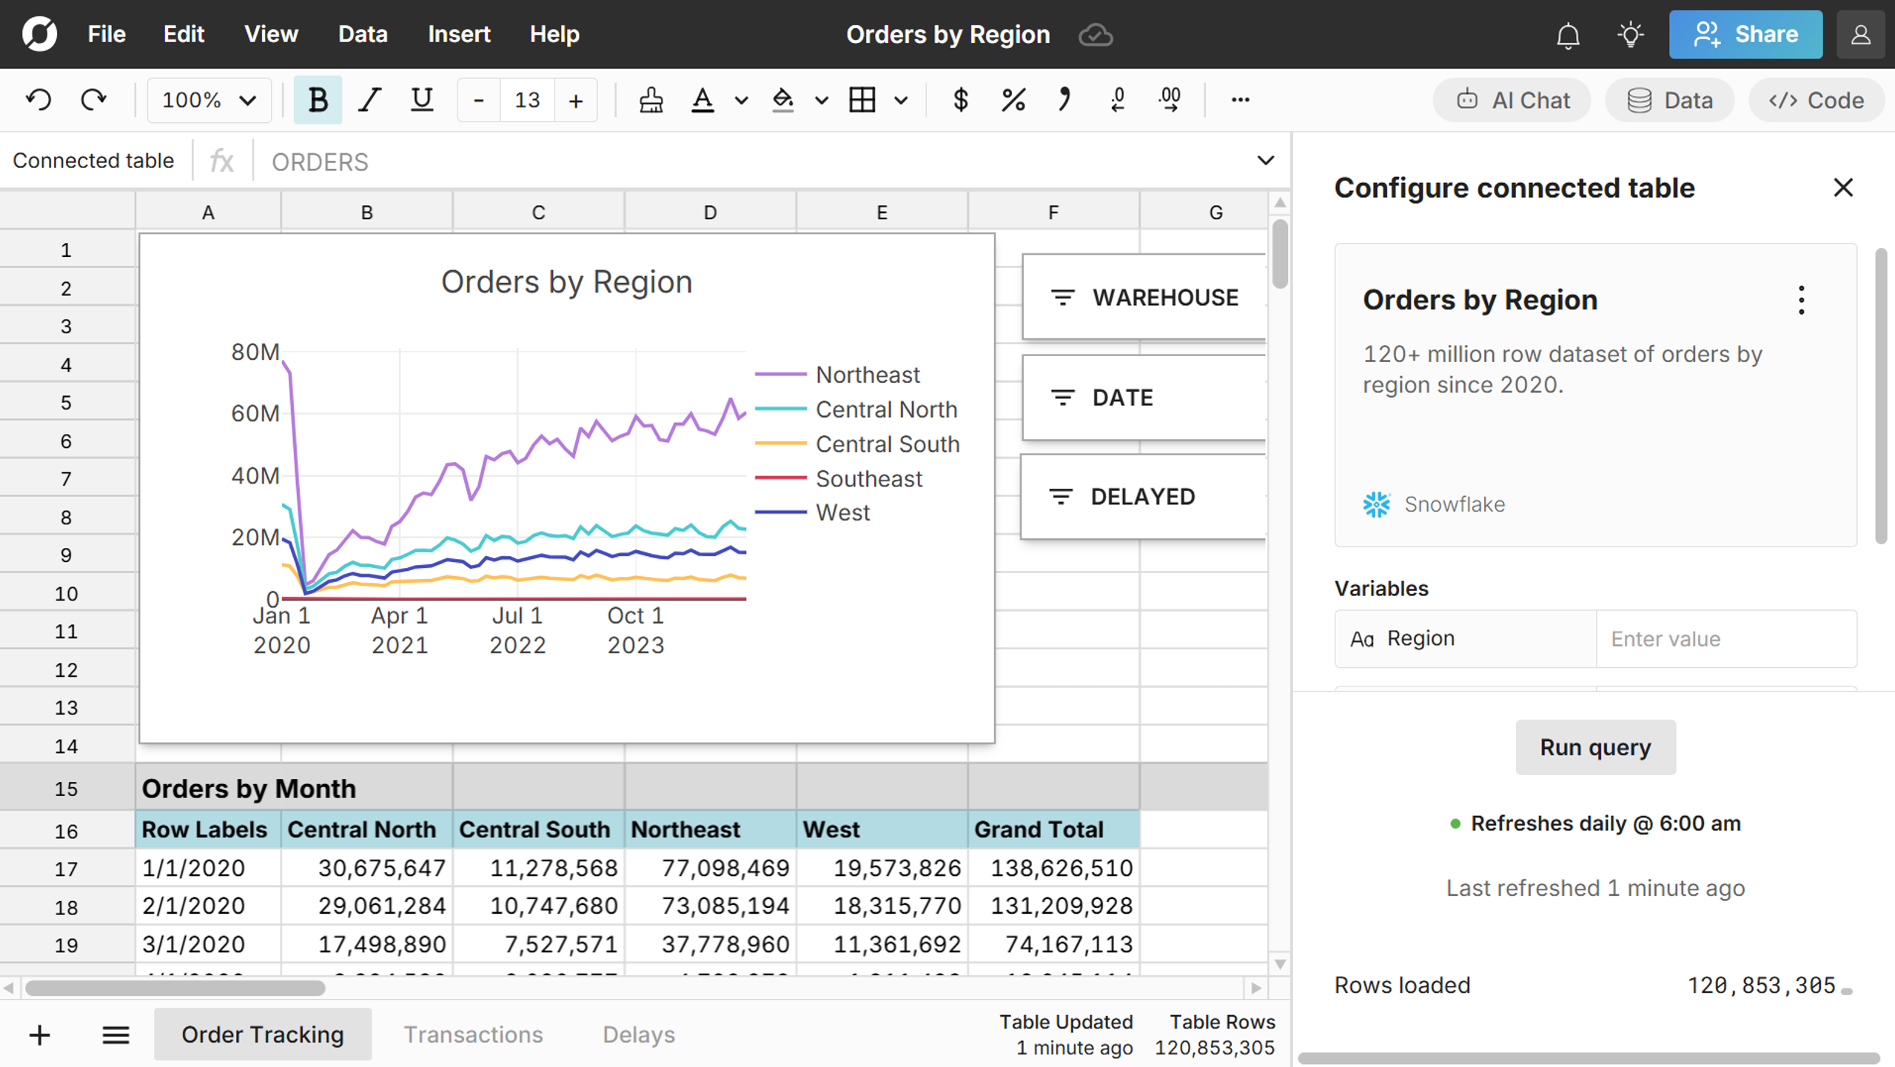The height and width of the screenshot is (1067, 1895).
Task: Open the Insert menu
Action: [x=459, y=35]
